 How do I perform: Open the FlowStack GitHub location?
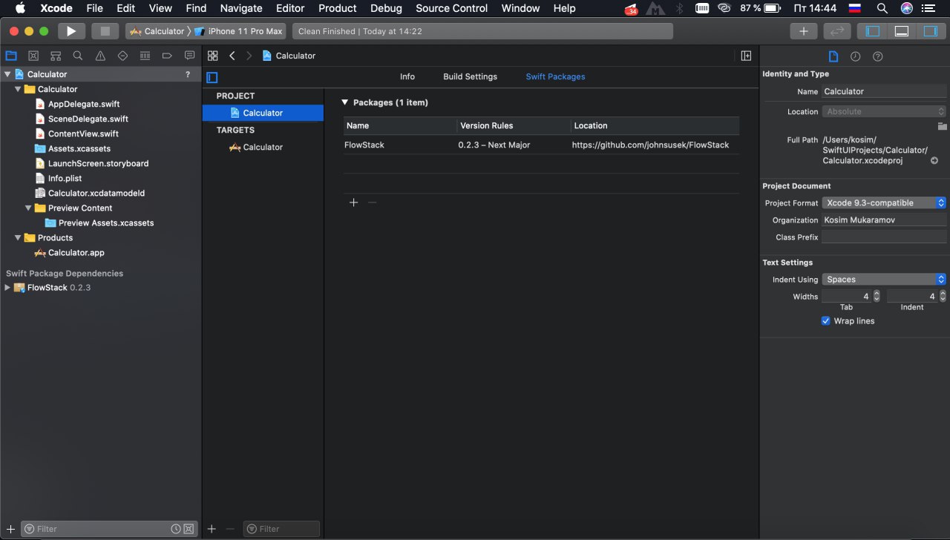pos(651,145)
